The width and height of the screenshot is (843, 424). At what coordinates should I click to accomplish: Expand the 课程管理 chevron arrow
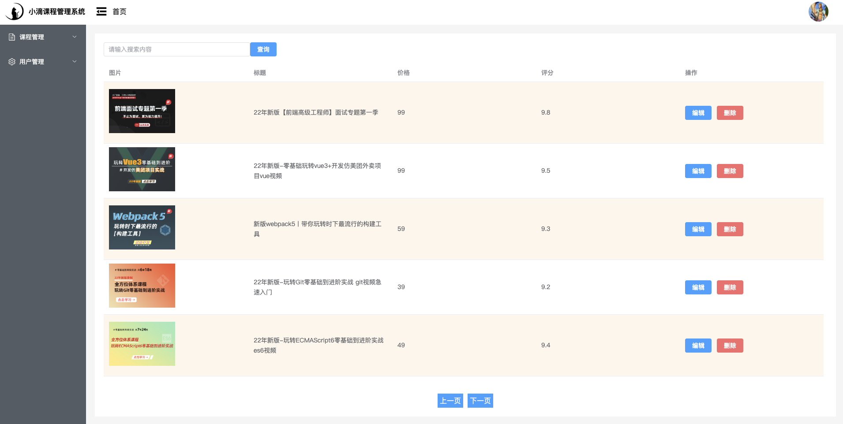point(75,37)
